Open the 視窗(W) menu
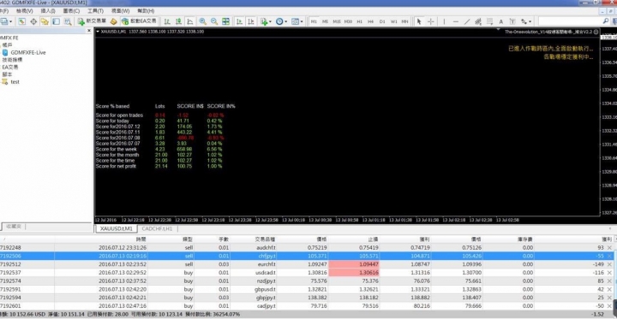This screenshot has height=319, width=617. pos(120,11)
